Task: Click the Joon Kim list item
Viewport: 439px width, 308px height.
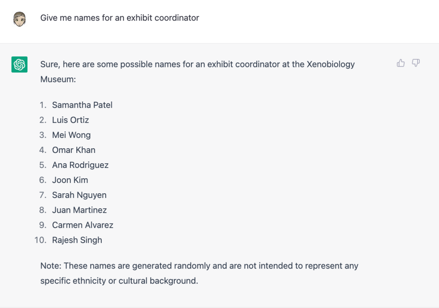Action: pos(70,180)
